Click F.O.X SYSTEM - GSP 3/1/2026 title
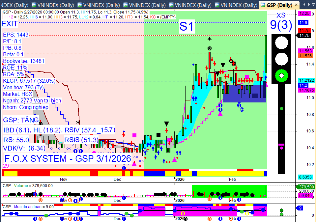 [68, 159]
